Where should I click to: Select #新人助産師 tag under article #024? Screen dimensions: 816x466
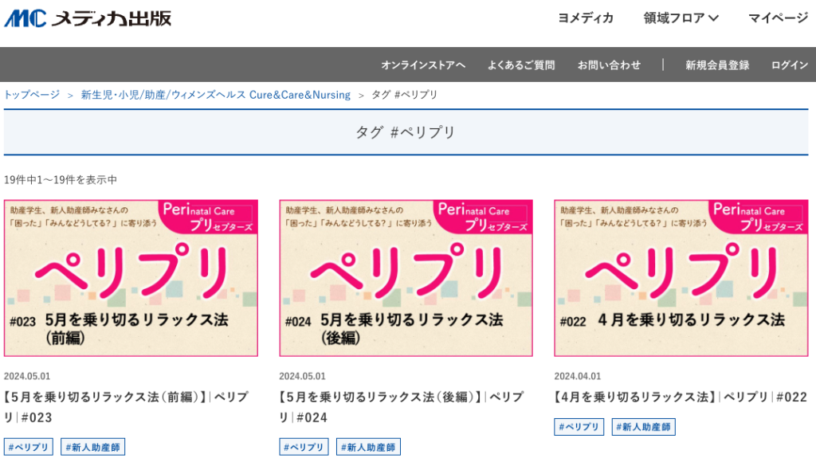click(x=368, y=447)
